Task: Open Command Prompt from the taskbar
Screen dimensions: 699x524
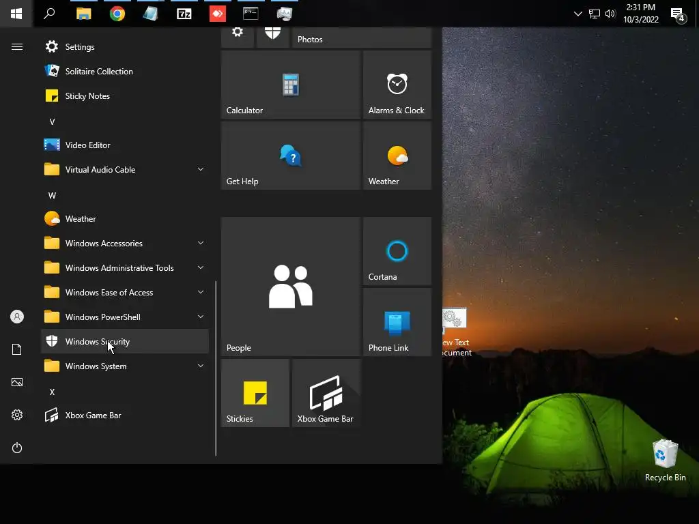Action: point(251,14)
